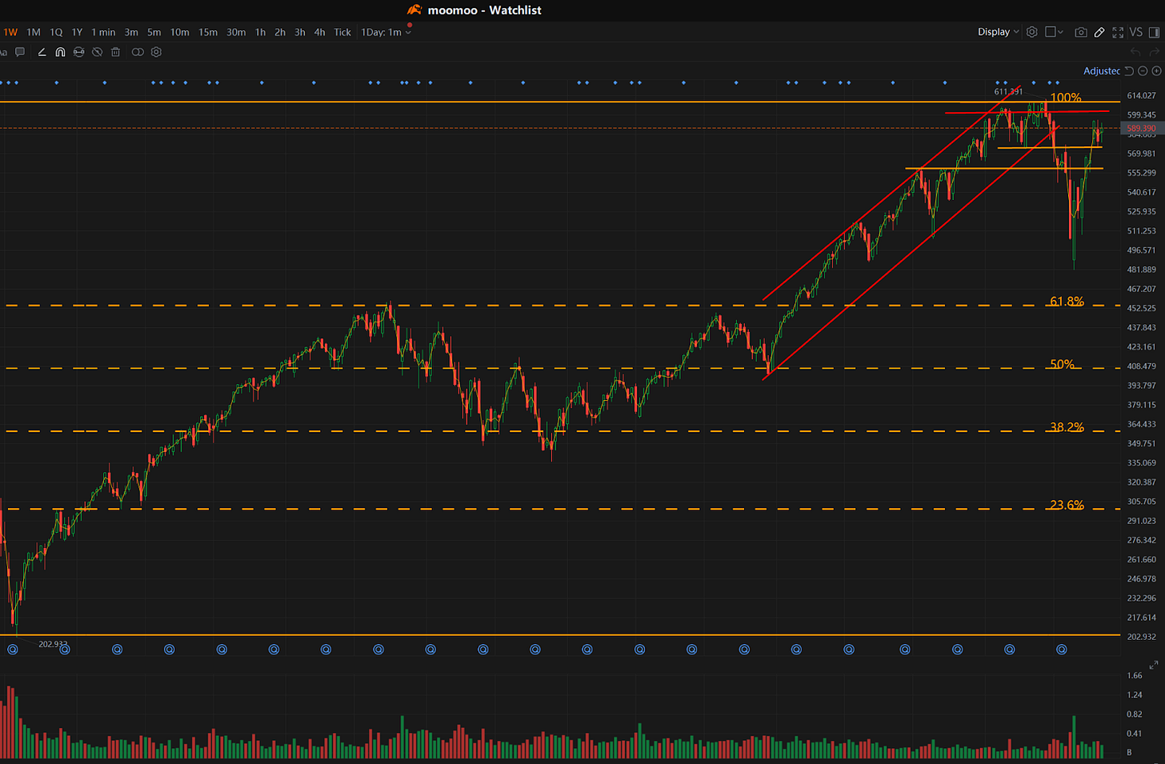Switch to the 1Q timeframe
Screen dimensions: 1165x764
56,32
